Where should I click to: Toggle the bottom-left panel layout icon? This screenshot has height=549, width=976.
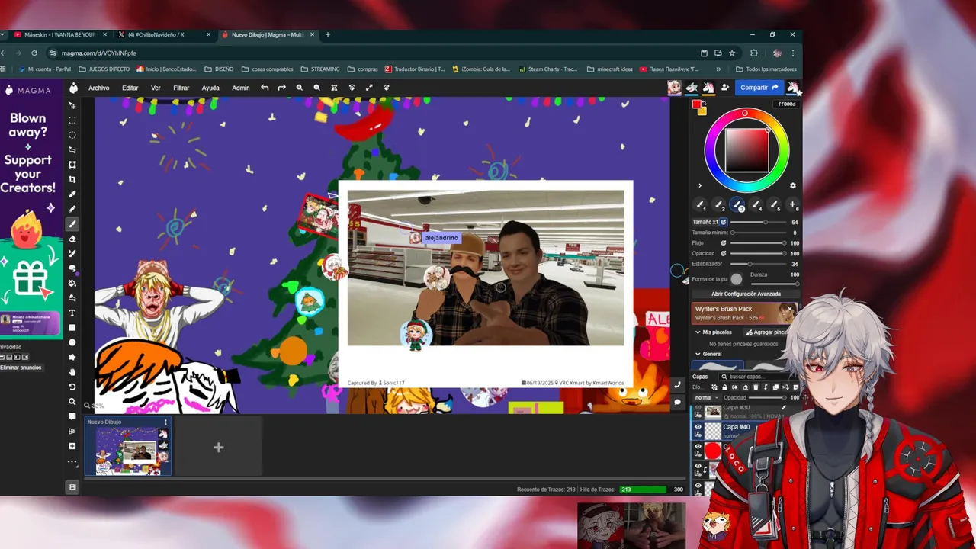72,486
